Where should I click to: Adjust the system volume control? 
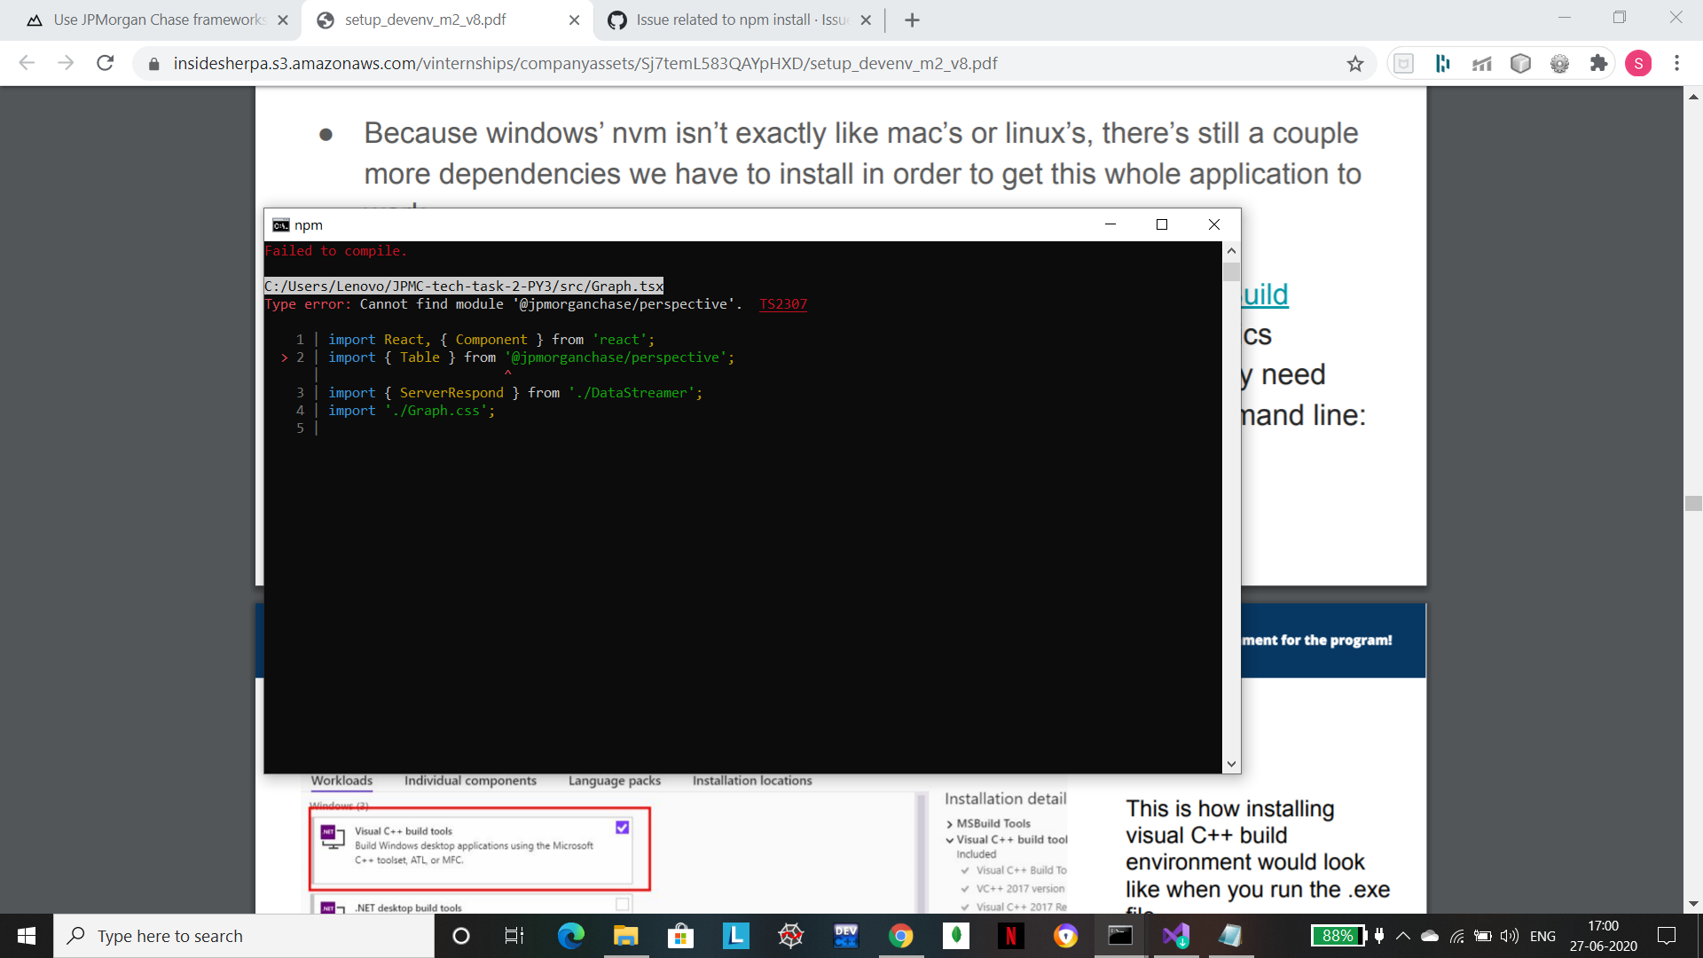(x=1508, y=935)
